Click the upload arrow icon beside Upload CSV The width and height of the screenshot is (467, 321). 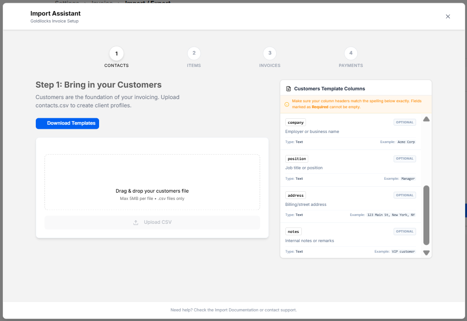click(x=136, y=222)
